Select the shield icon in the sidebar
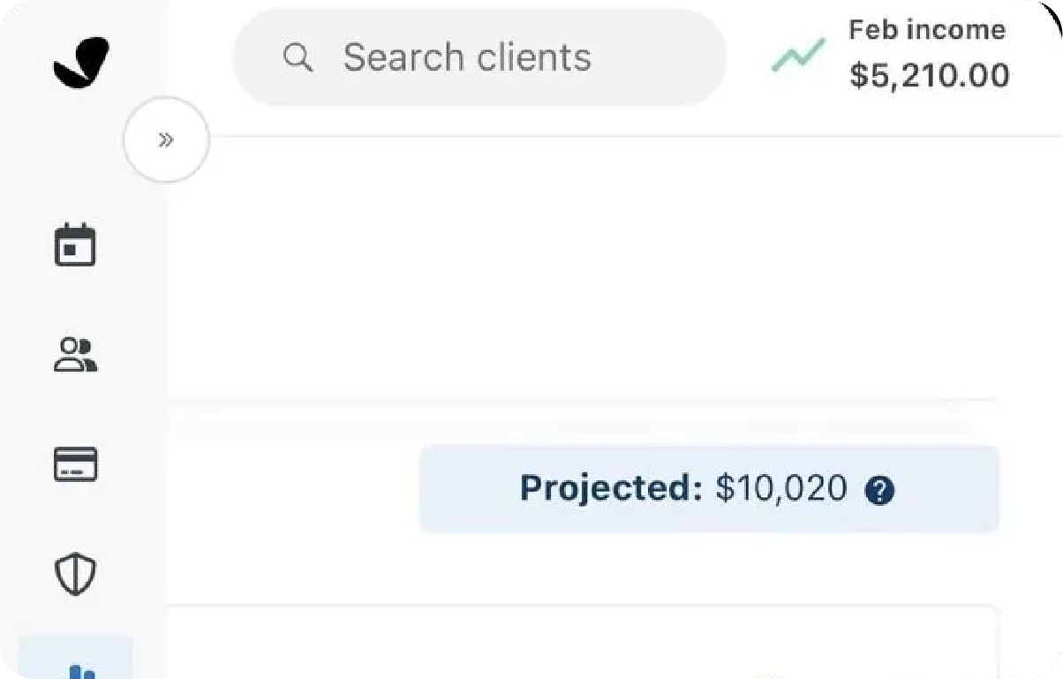Image resolution: width=1063 pixels, height=679 pixels. click(75, 574)
